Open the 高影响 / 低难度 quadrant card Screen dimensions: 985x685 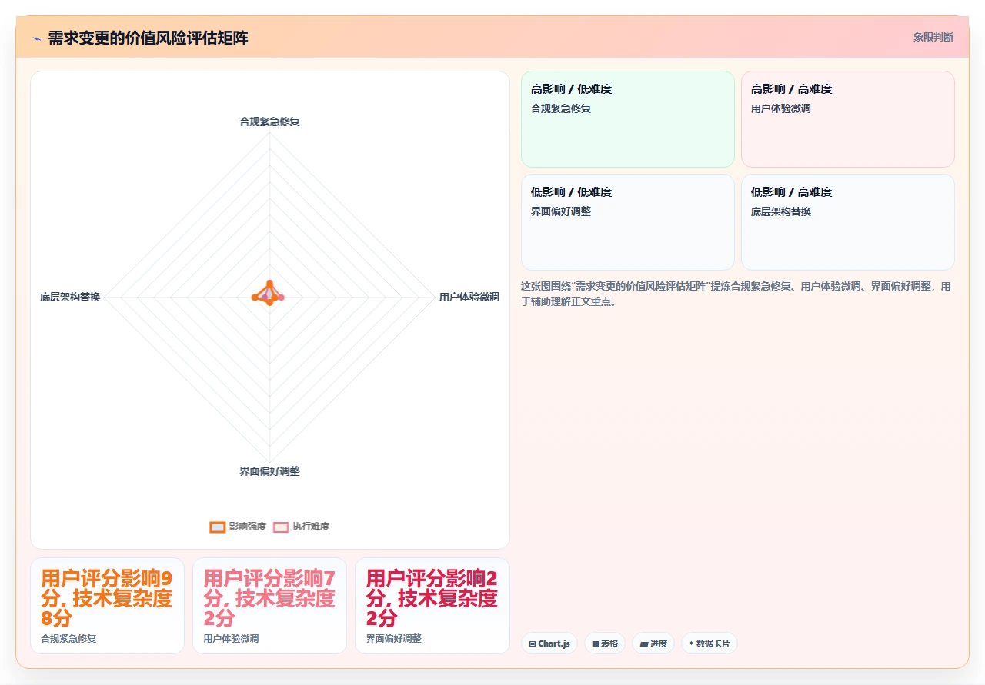pos(628,119)
